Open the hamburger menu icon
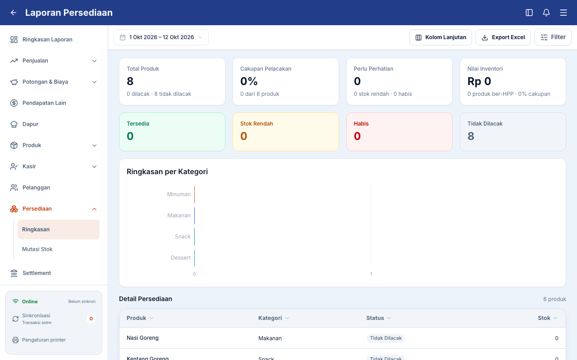The image size is (577, 360). [563, 13]
